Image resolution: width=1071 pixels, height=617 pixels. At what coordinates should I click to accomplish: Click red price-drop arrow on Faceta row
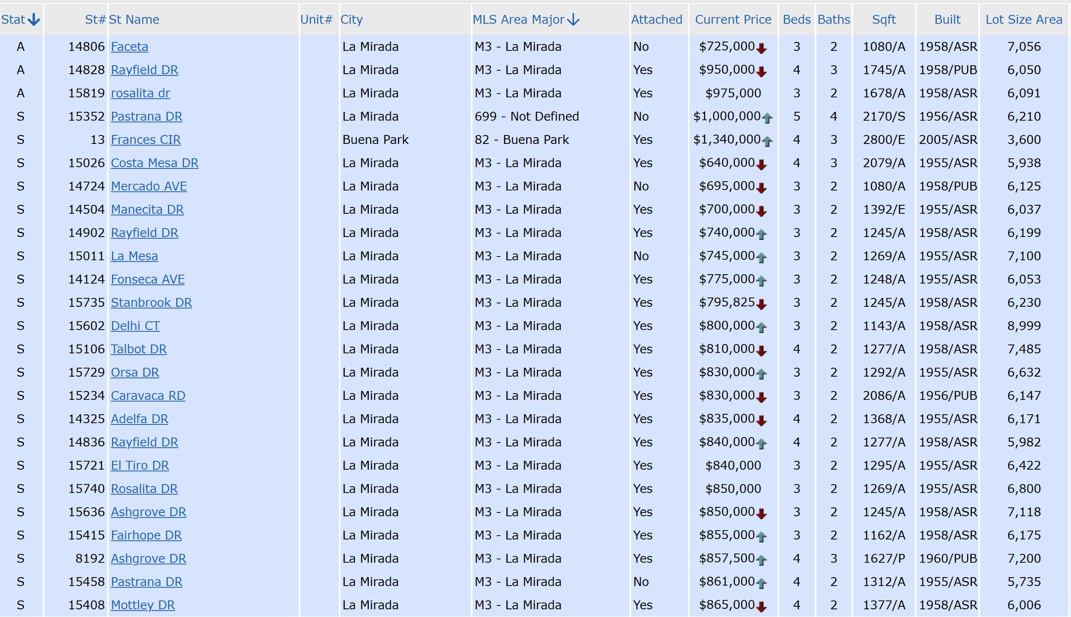(x=761, y=48)
